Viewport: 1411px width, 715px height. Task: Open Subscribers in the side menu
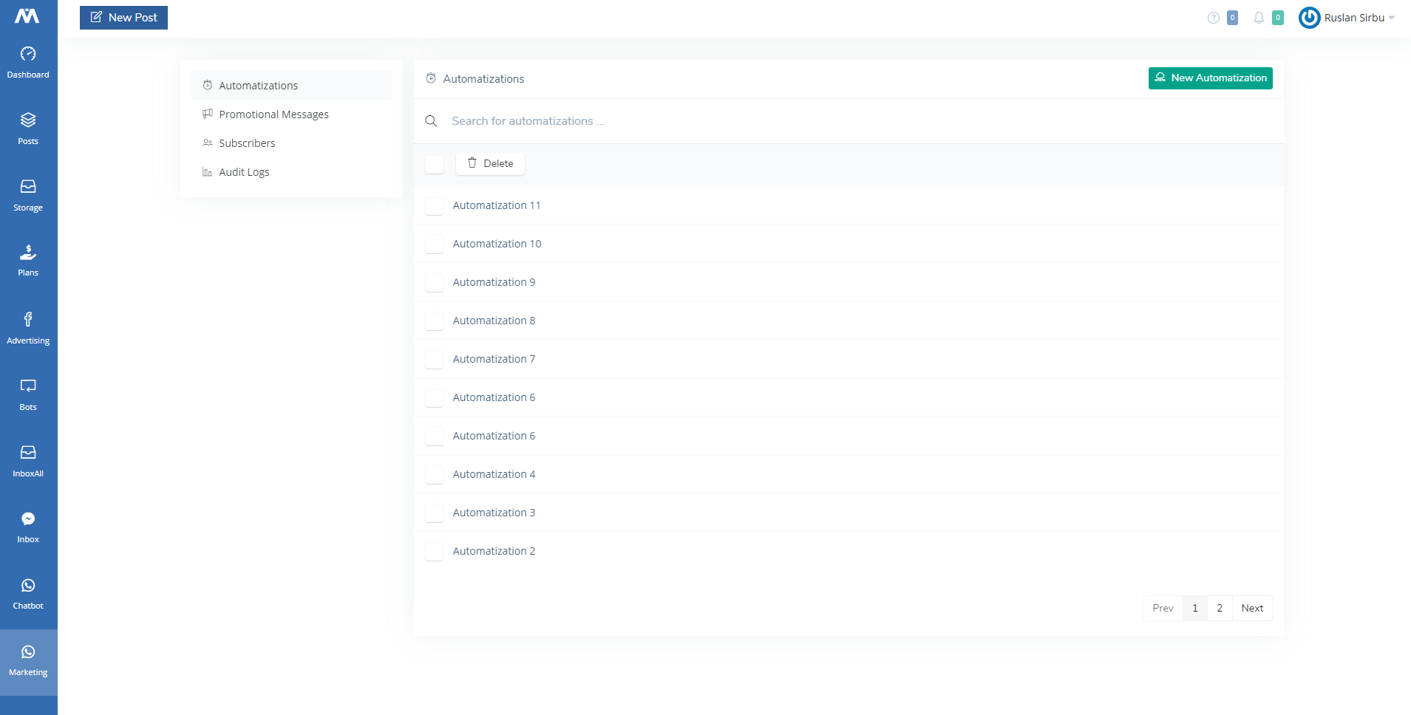(247, 143)
